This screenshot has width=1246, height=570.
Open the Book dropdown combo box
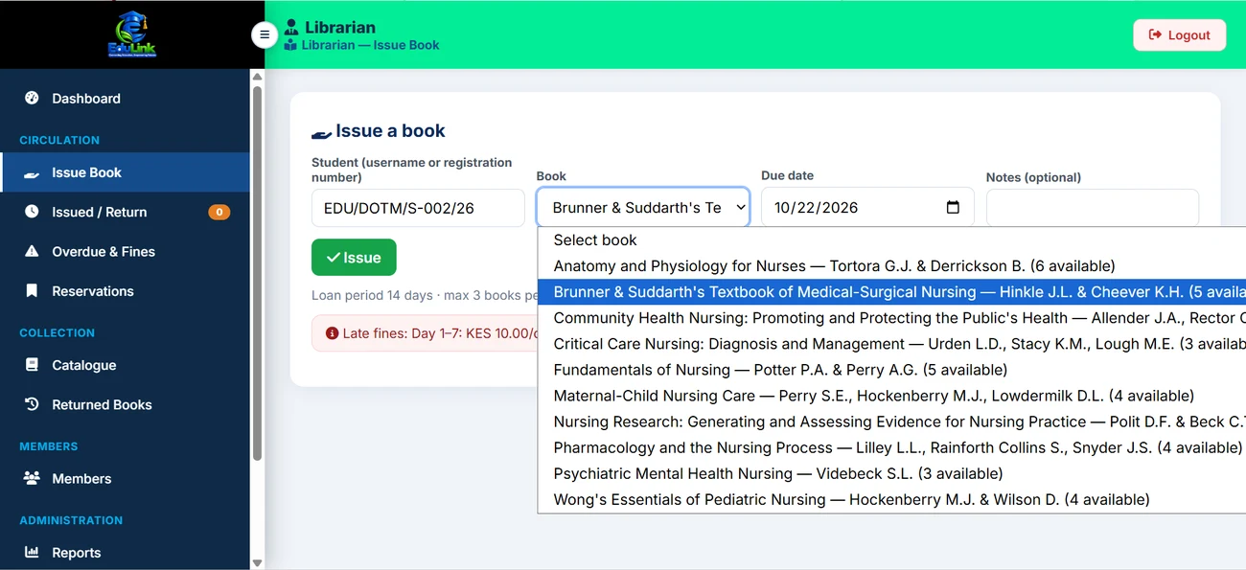point(643,207)
